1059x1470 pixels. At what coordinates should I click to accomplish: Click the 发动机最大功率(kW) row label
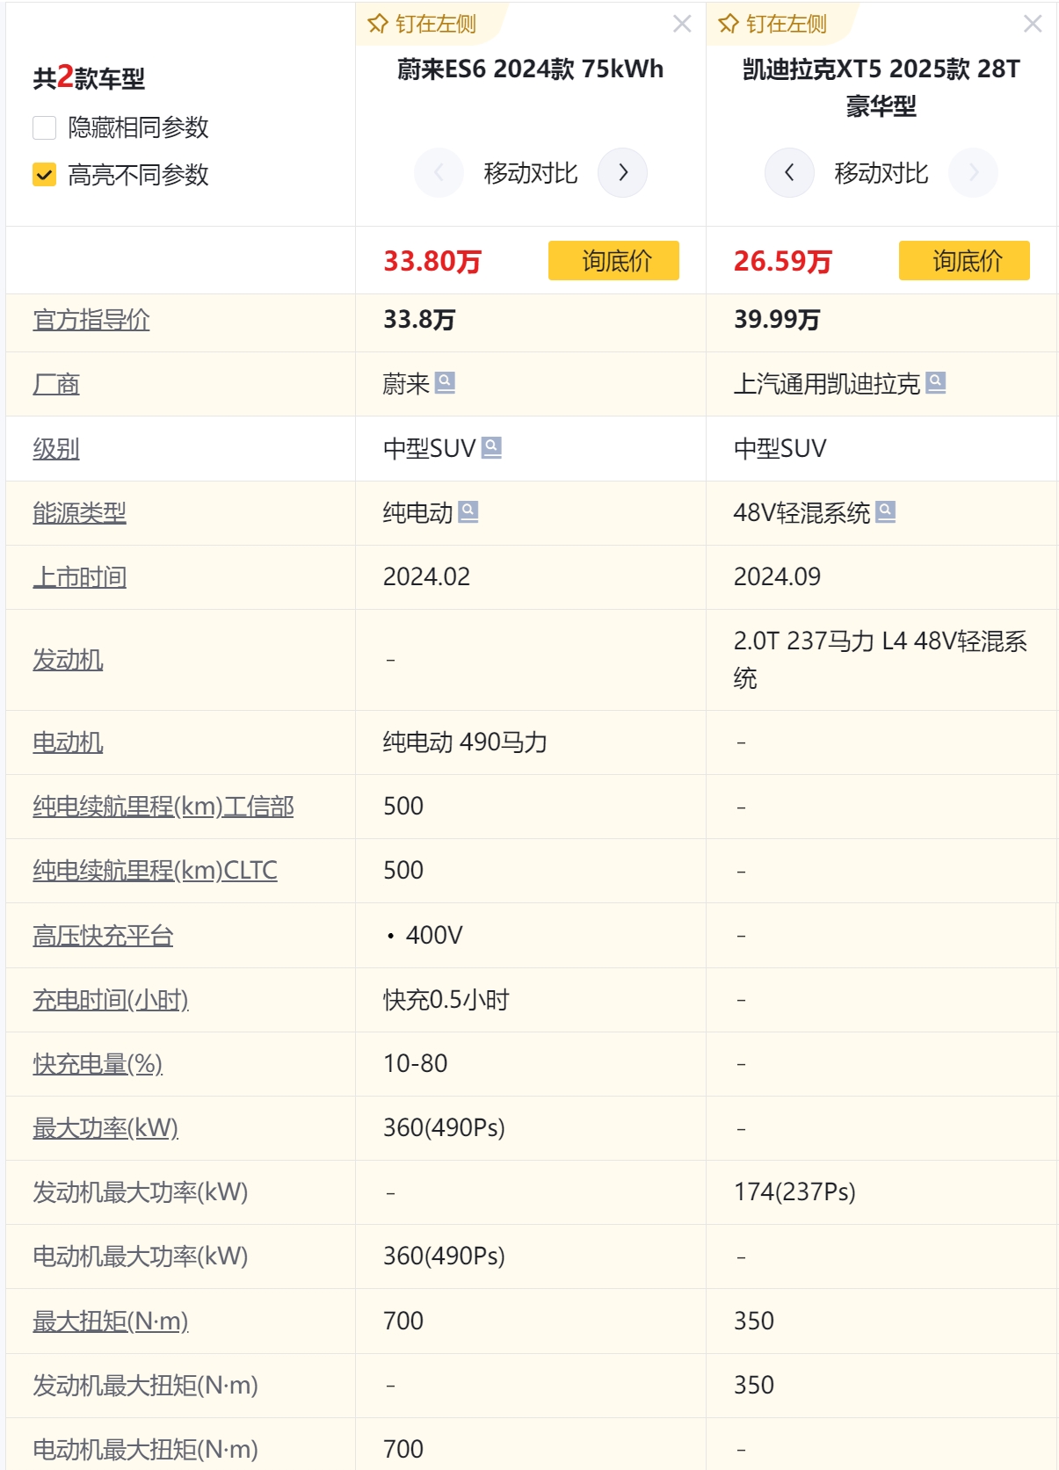pyautogui.click(x=141, y=1192)
